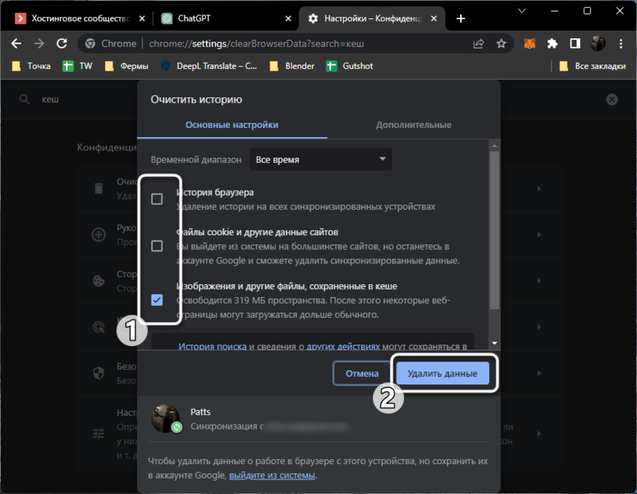The height and width of the screenshot is (494, 637).
Task: Open the История поиска link
Action: [213, 346]
